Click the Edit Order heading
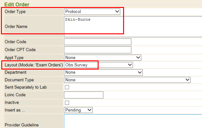The height and width of the screenshot is (128, 202). coord(17,4)
